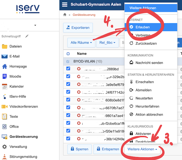The image size is (182, 160).
Task: Click the home breadcrumb icon
Action: [x=65, y=15]
